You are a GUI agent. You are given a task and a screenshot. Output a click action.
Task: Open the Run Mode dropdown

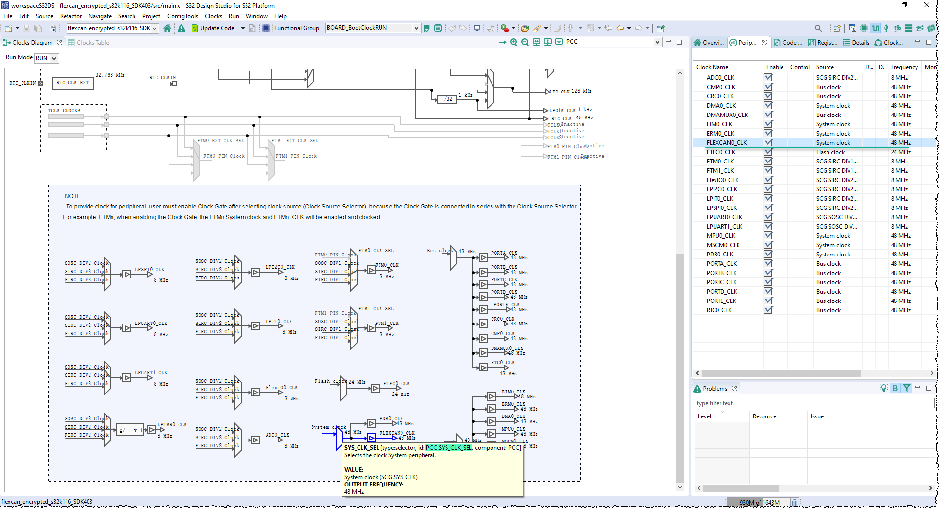point(46,58)
